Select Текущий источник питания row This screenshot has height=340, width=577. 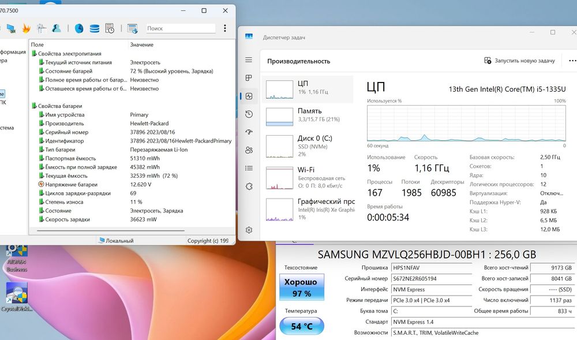click(132, 62)
